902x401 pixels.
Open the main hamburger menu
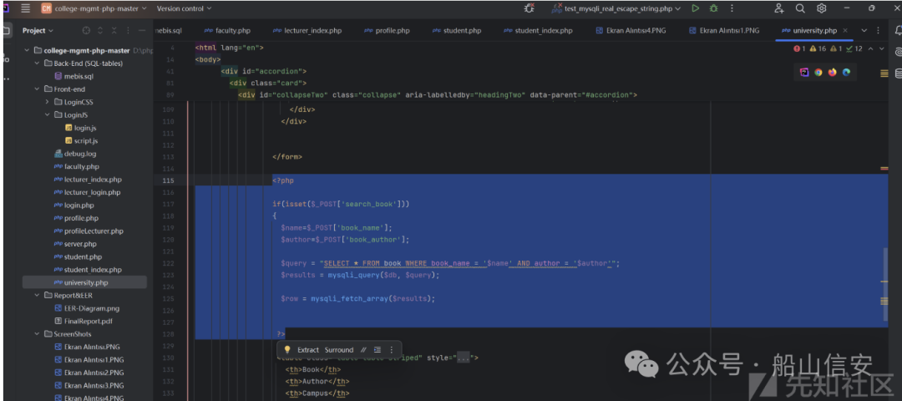pos(25,8)
